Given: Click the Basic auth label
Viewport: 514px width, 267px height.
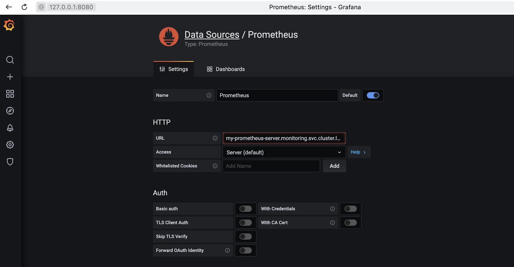Looking at the screenshot, I should point(167,209).
